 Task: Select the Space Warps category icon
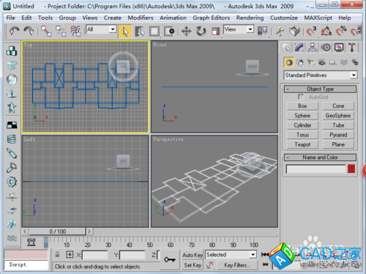(344, 62)
